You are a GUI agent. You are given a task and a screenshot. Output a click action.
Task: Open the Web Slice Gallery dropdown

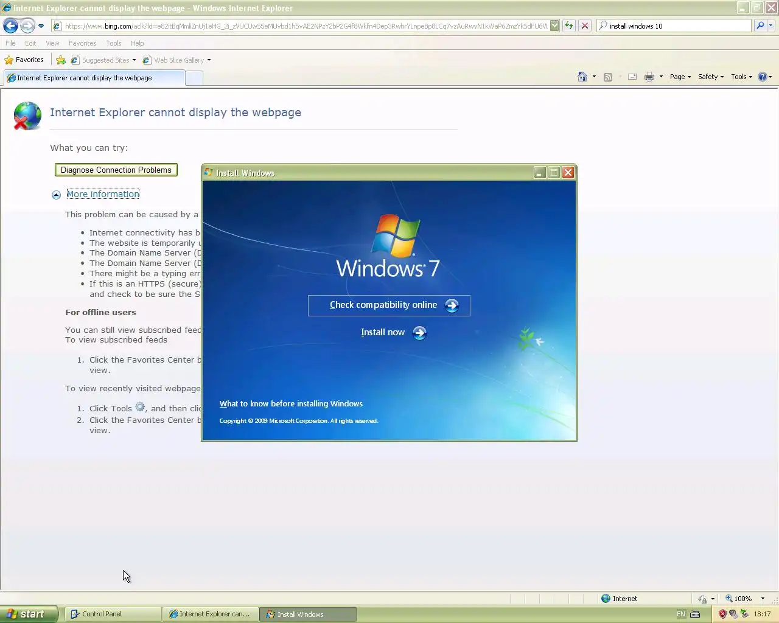pyautogui.click(x=176, y=60)
